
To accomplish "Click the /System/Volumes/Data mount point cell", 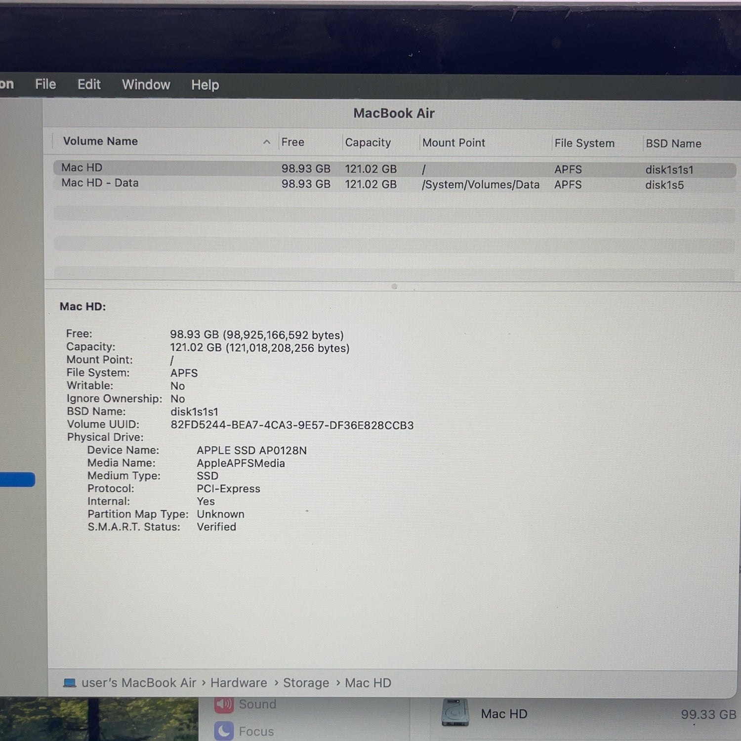I will (481, 185).
